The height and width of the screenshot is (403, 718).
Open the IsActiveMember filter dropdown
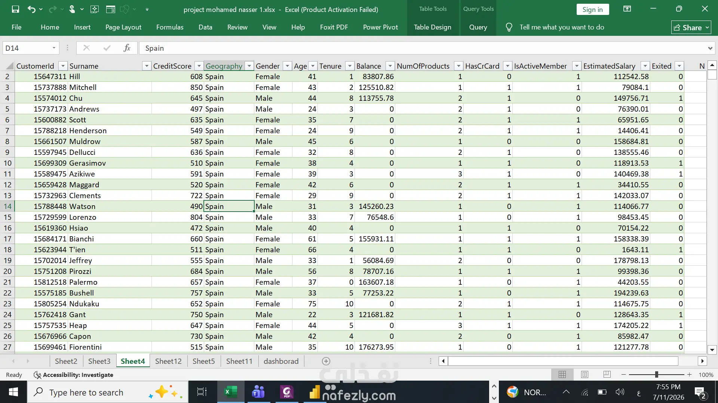[577, 66]
